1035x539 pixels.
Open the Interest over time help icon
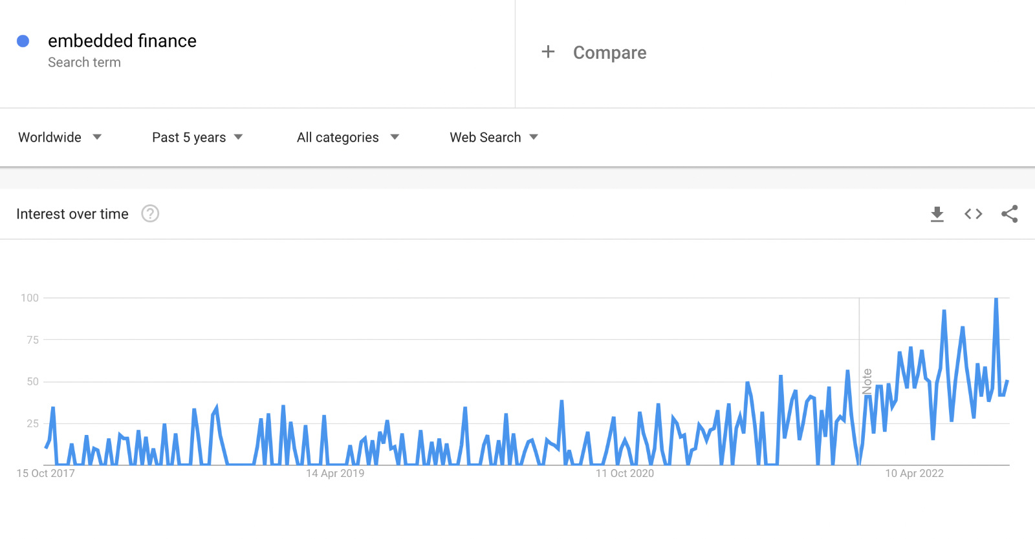coord(150,213)
